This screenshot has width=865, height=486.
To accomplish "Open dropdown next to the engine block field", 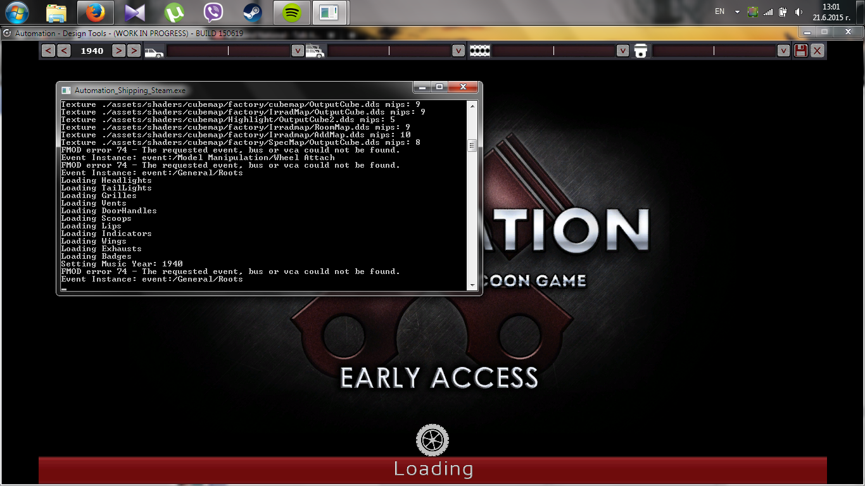I will pos(622,51).
